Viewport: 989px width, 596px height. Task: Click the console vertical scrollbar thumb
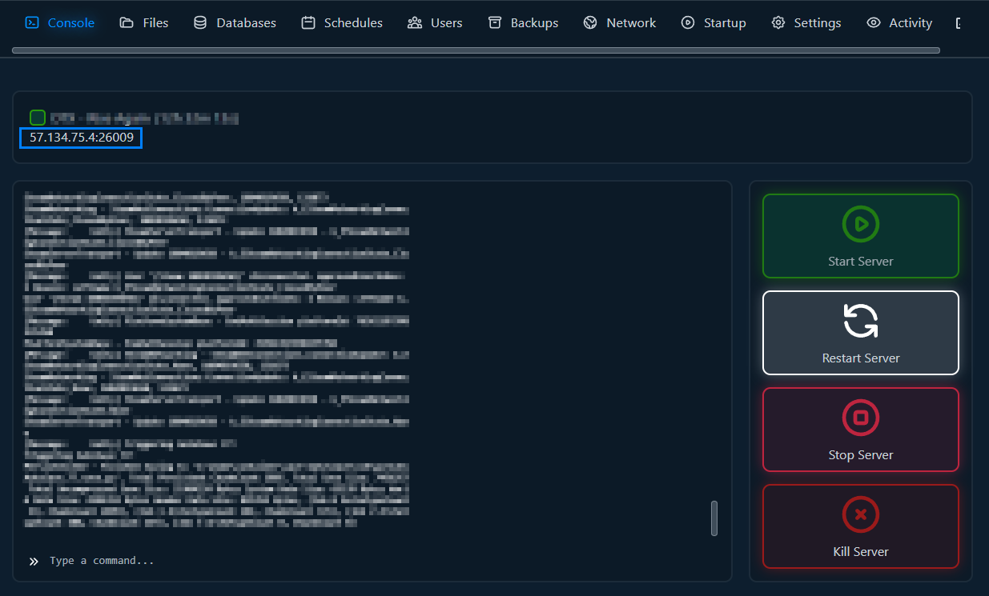point(714,518)
